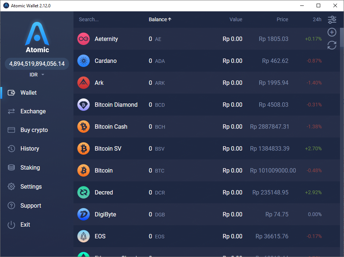Click the add asset plus icon
This screenshot has height=257, width=344.
coord(332,32)
